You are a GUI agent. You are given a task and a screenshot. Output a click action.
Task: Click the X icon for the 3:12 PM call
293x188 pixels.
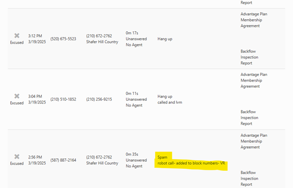(17, 36)
